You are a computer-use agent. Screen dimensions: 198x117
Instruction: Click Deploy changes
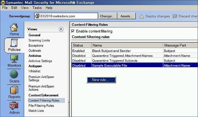tap(158, 16)
